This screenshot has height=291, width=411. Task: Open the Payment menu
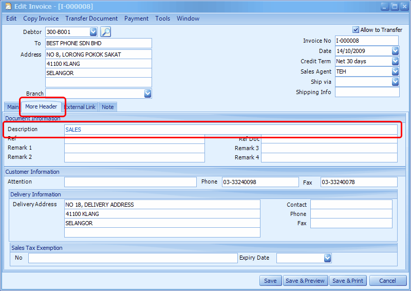[x=136, y=19]
